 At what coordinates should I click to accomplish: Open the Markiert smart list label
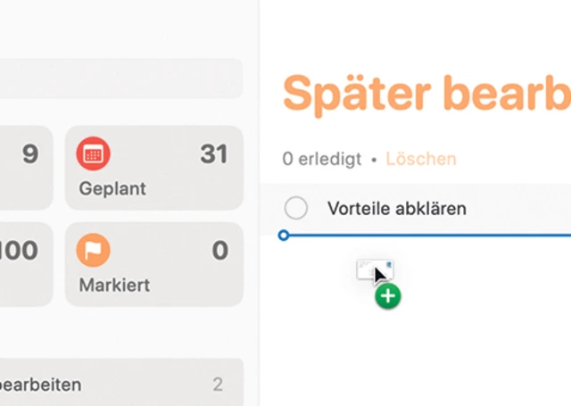point(114,286)
